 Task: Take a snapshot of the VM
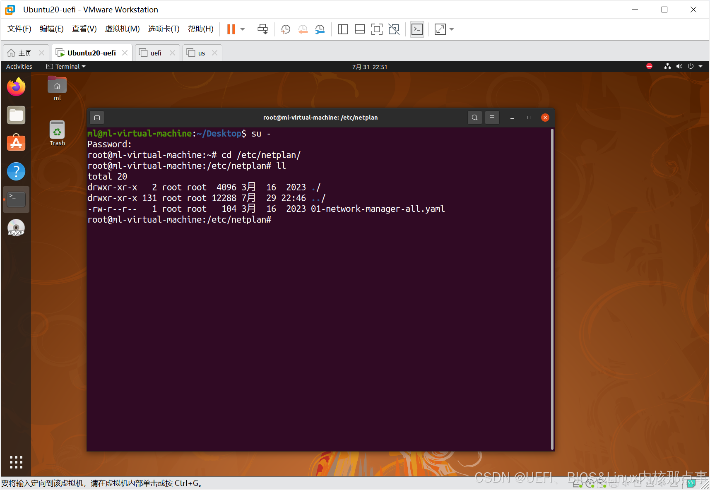click(x=285, y=29)
